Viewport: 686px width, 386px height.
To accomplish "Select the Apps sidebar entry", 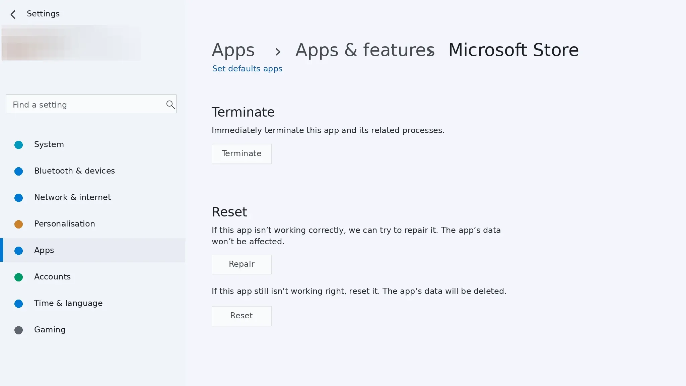I will pyautogui.click(x=93, y=250).
